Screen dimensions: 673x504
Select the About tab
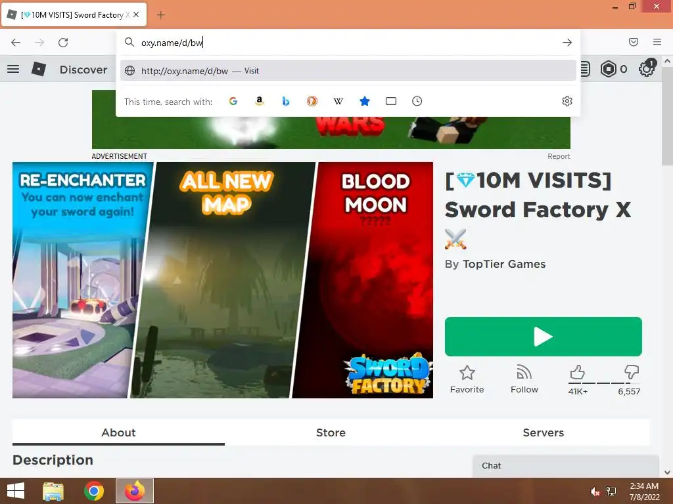tap(118, 432)
